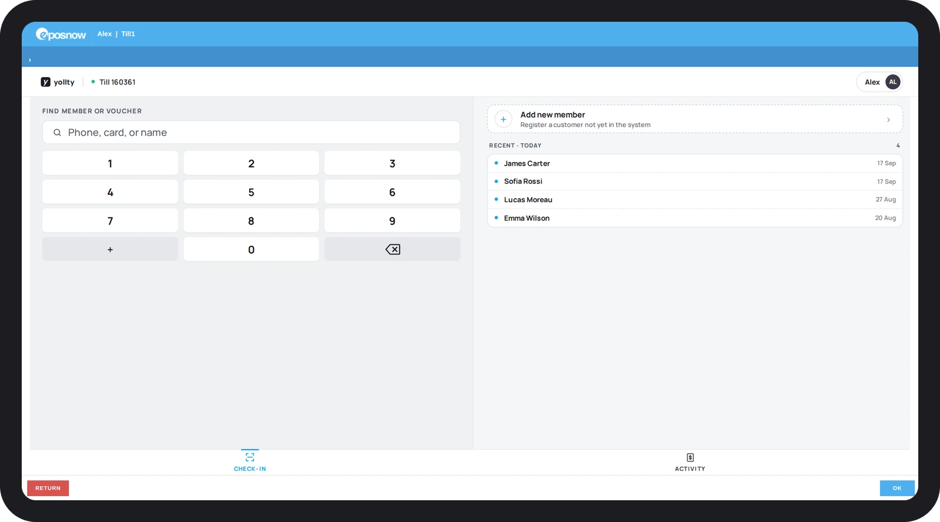Tap keypad digit 9
The image size is (940, 522).
point(392,221)
